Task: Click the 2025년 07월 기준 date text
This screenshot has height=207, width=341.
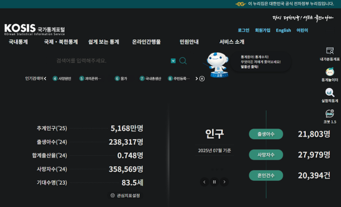Action: click(215, 150)
